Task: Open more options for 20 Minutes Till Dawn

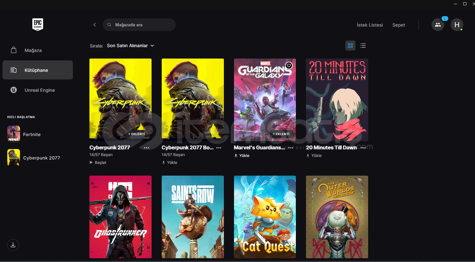Action: point(363,148)
